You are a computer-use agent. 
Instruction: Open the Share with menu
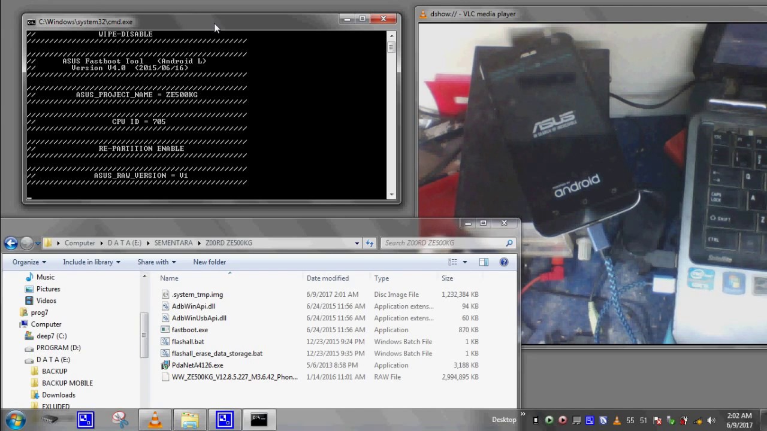coord(156,262)
